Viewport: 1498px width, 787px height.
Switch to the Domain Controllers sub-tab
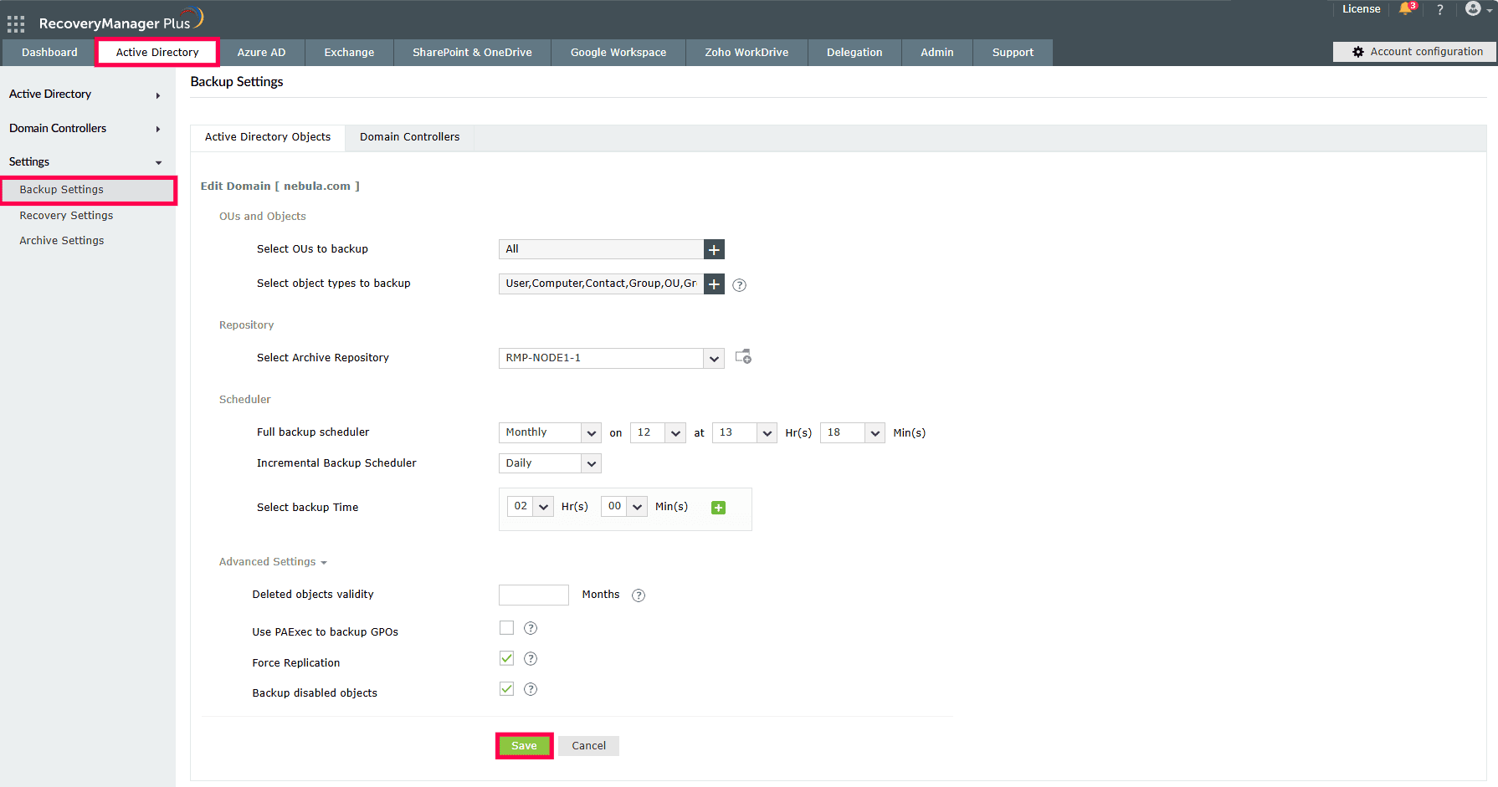[x=410, y=137]
